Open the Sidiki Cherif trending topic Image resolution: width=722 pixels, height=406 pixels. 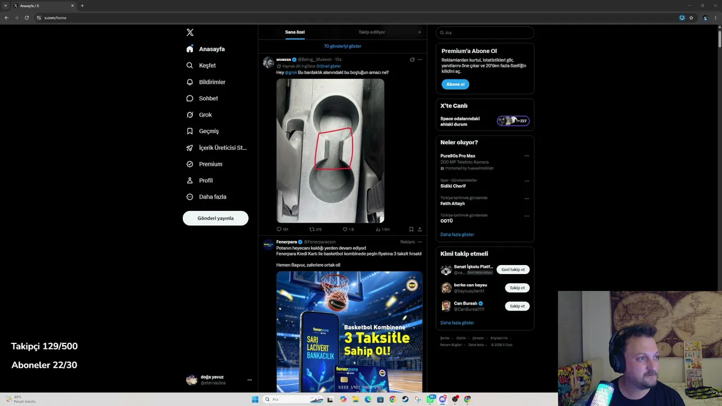click(x=453, y=186)
